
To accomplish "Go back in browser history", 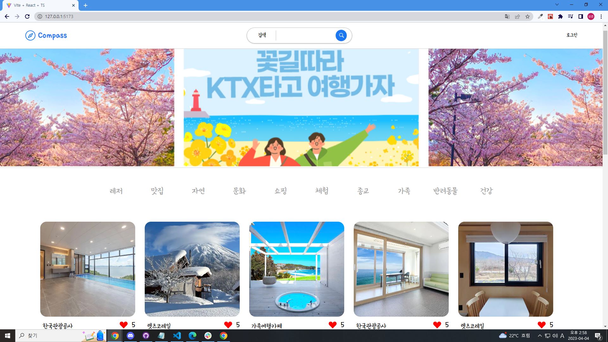I will [x=7, y=16].
